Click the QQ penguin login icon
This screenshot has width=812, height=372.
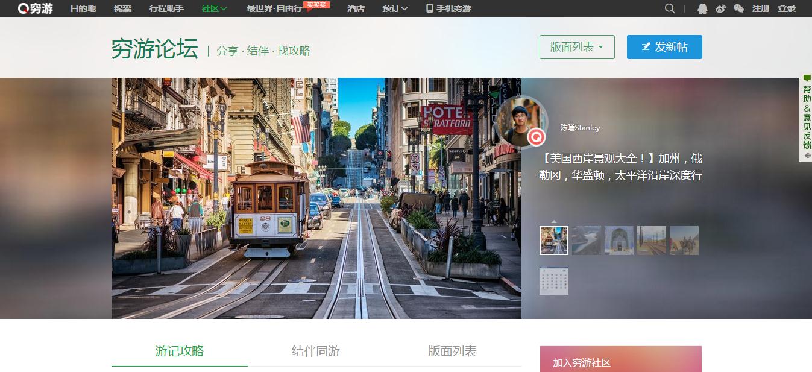[x=702, y=8]
